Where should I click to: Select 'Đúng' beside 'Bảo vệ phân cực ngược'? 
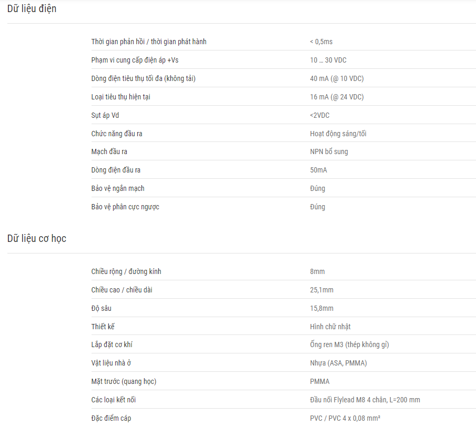pos(318,207)
